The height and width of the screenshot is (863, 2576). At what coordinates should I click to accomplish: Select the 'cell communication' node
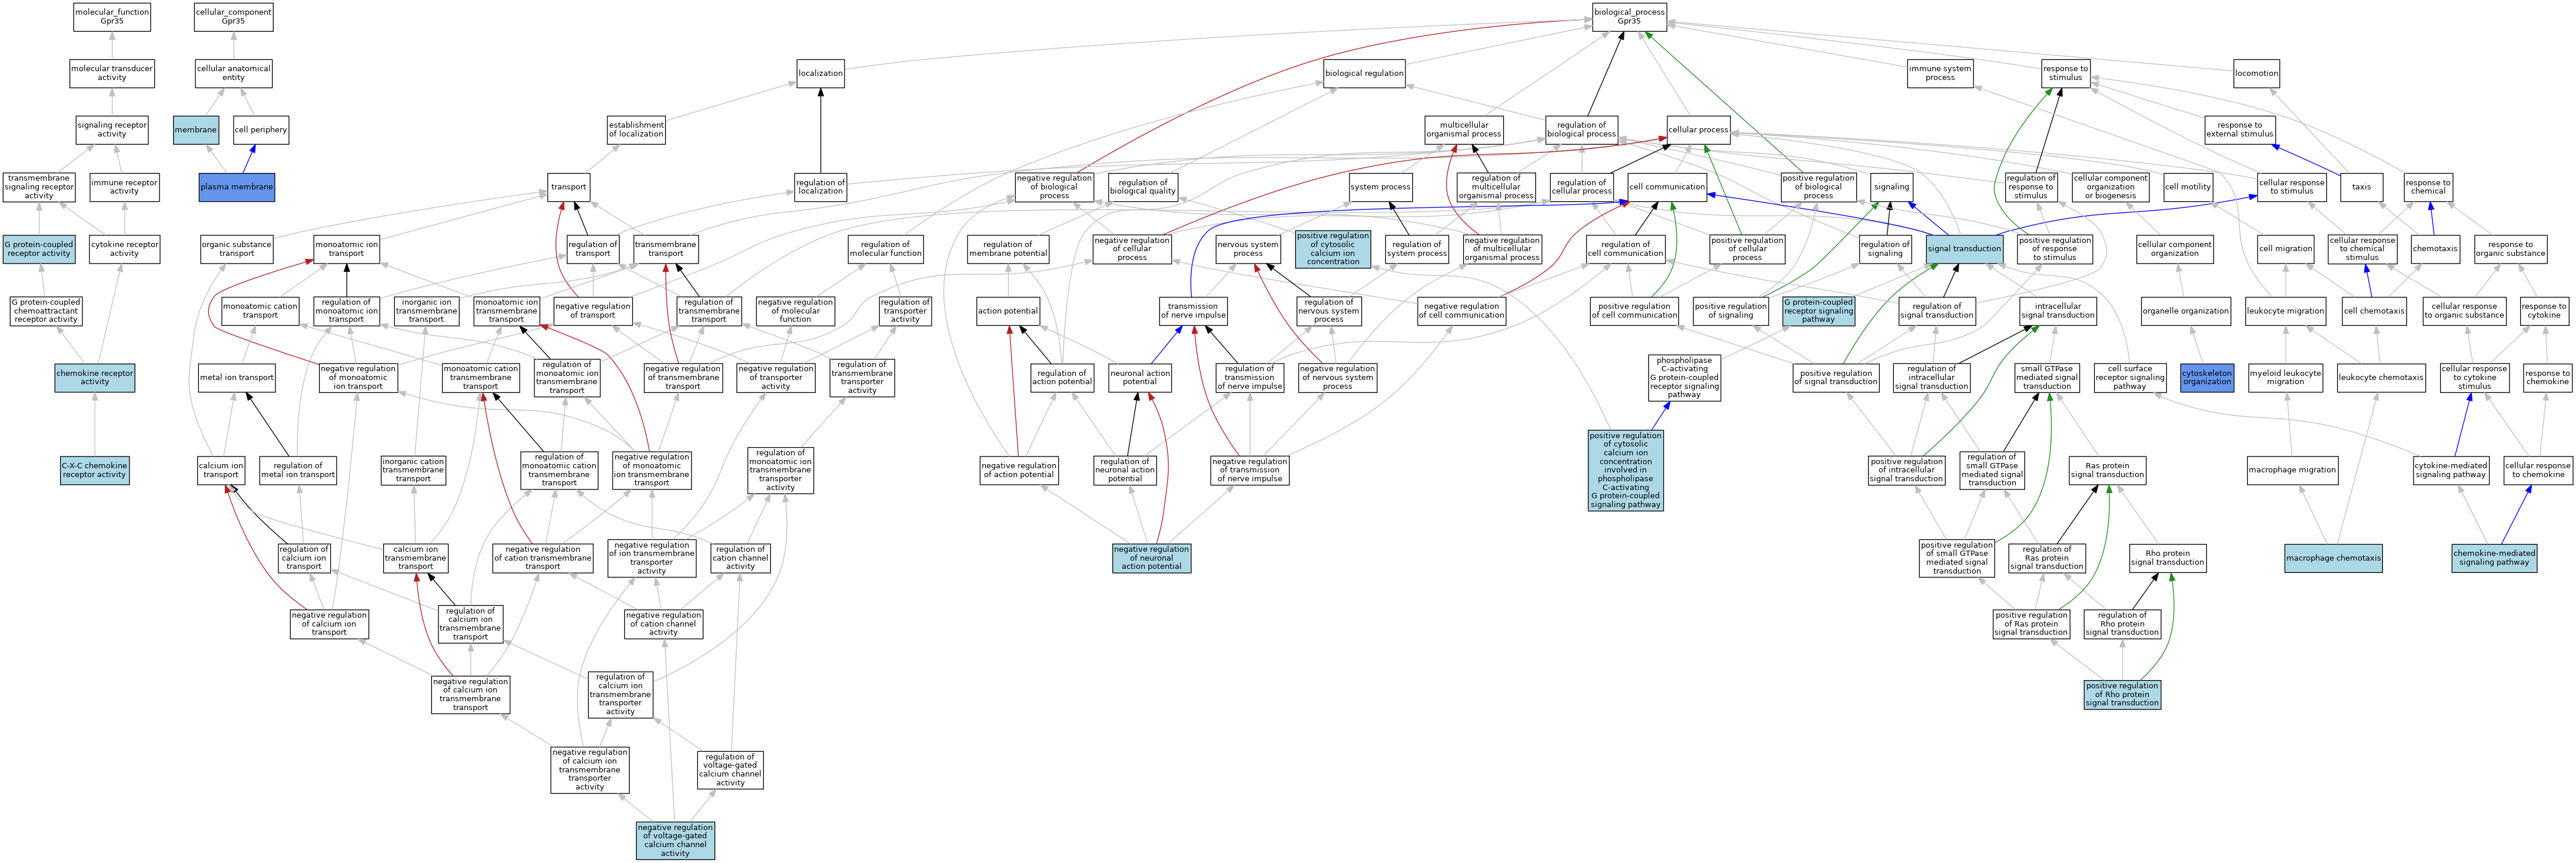click(x=1667, y=187)
